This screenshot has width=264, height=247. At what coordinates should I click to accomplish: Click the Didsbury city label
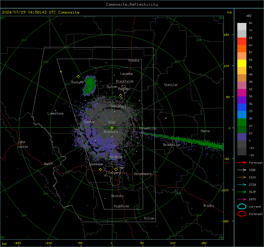coord(111,132)
